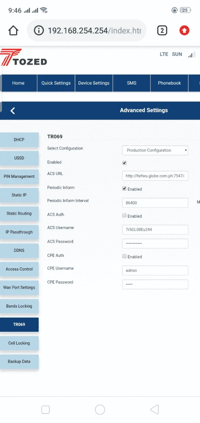This screenshot has width=200, height=423.
Task: Click the CPE Username field
Action: pyautogui.click(x=155, y=270)
